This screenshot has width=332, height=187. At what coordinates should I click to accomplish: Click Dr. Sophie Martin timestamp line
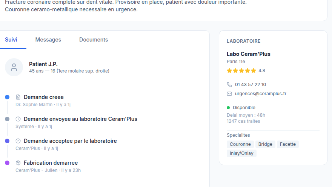pos(43,105)
